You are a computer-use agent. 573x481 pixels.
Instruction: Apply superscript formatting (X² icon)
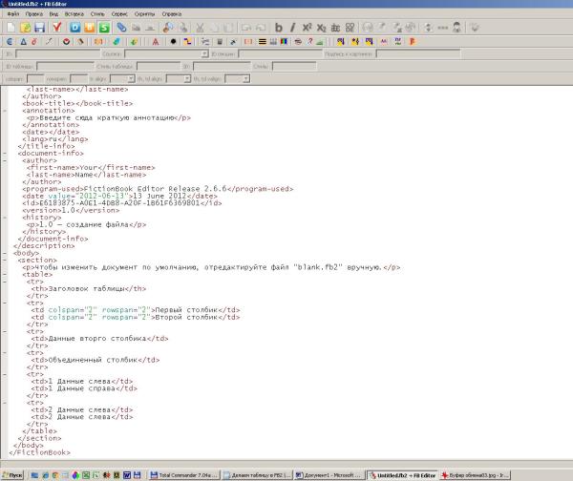pos(308,28)
